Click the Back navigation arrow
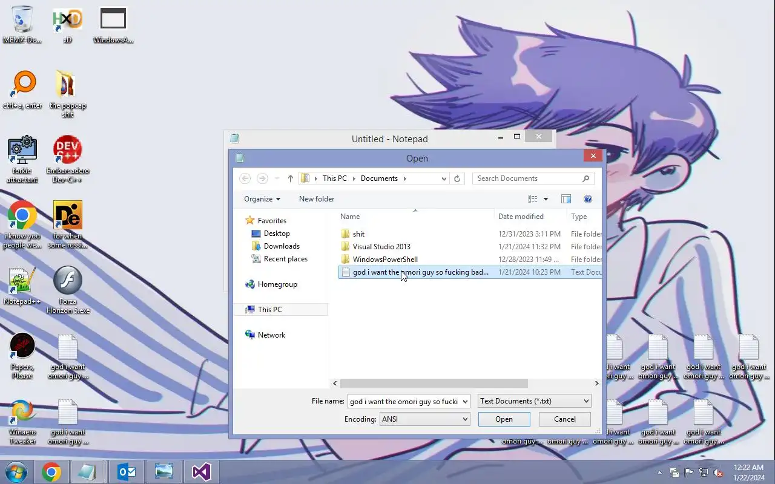The width and height of the screenshot is (775, 484). (x=245, y=178)
